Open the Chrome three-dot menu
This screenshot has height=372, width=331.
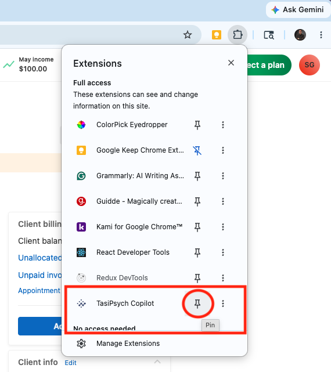(321, 35)
